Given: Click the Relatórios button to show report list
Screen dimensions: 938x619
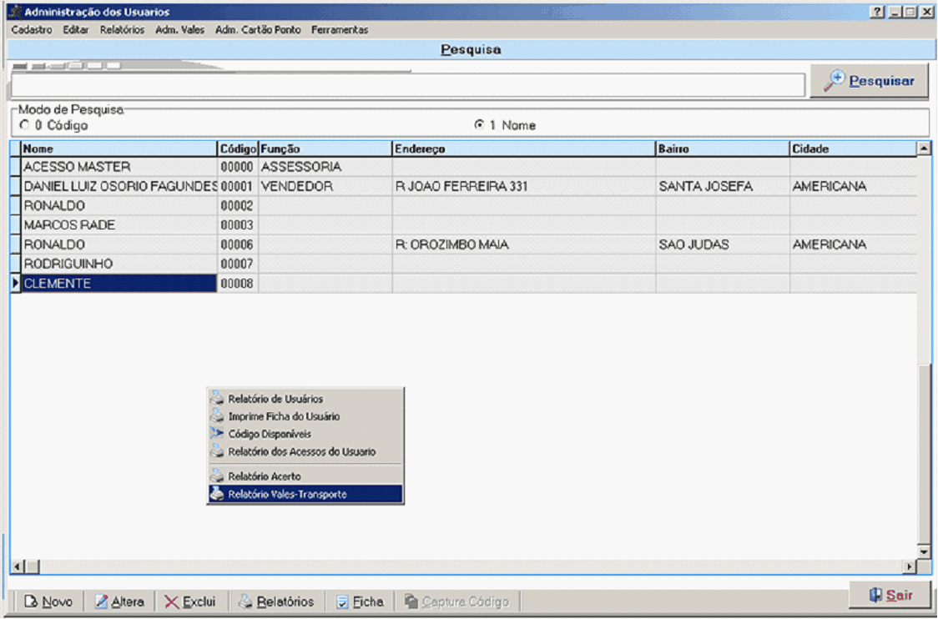Looking at the screenshot, I should point(276,601).
